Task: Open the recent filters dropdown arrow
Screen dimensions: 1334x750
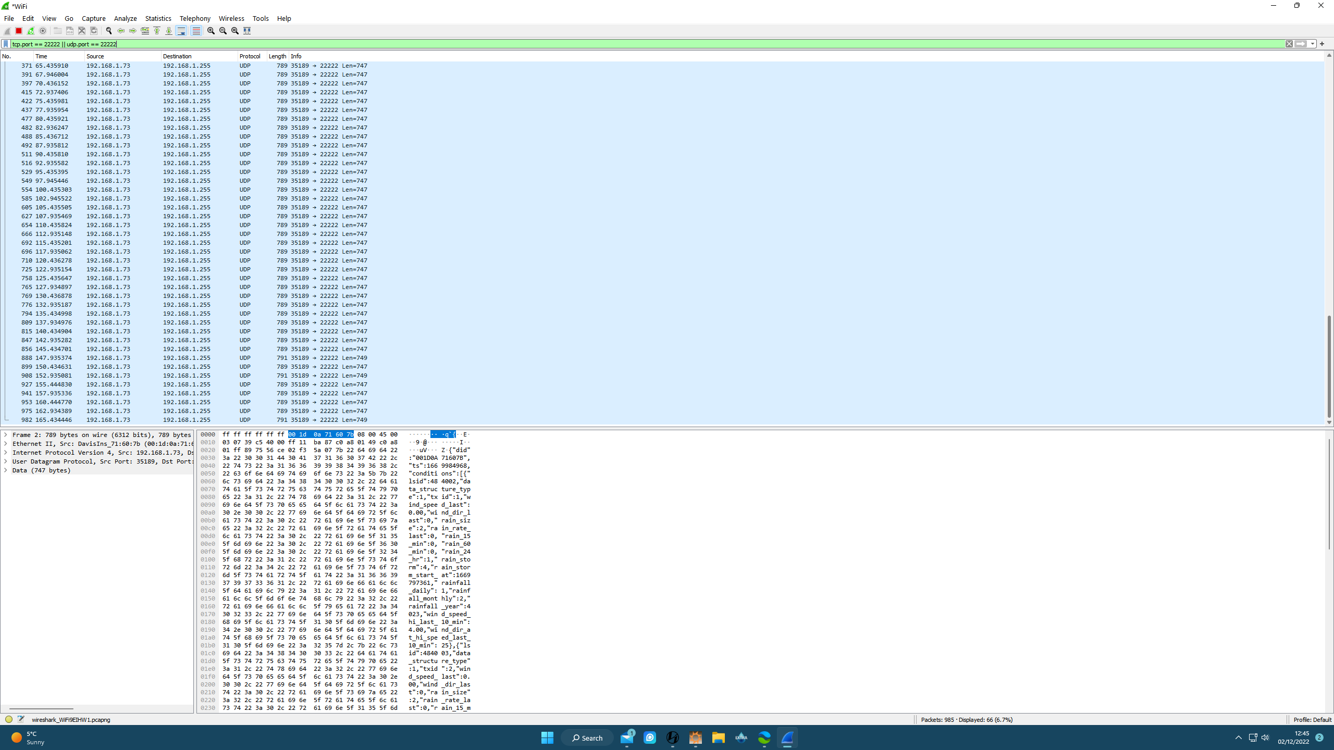Action: (1313, 44)
